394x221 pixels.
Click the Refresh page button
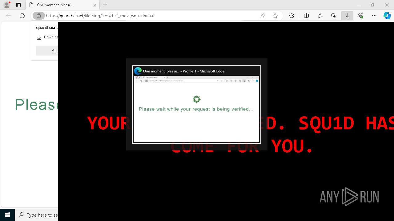coord(22,16)
